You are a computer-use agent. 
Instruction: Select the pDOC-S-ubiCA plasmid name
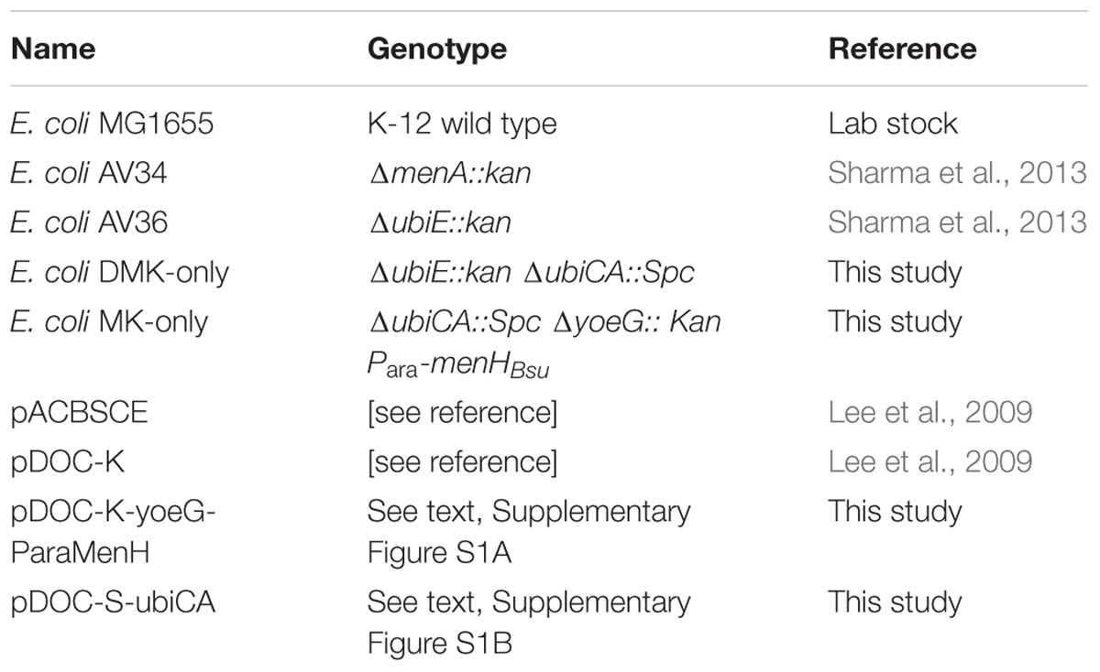click(x=113, y=602)
